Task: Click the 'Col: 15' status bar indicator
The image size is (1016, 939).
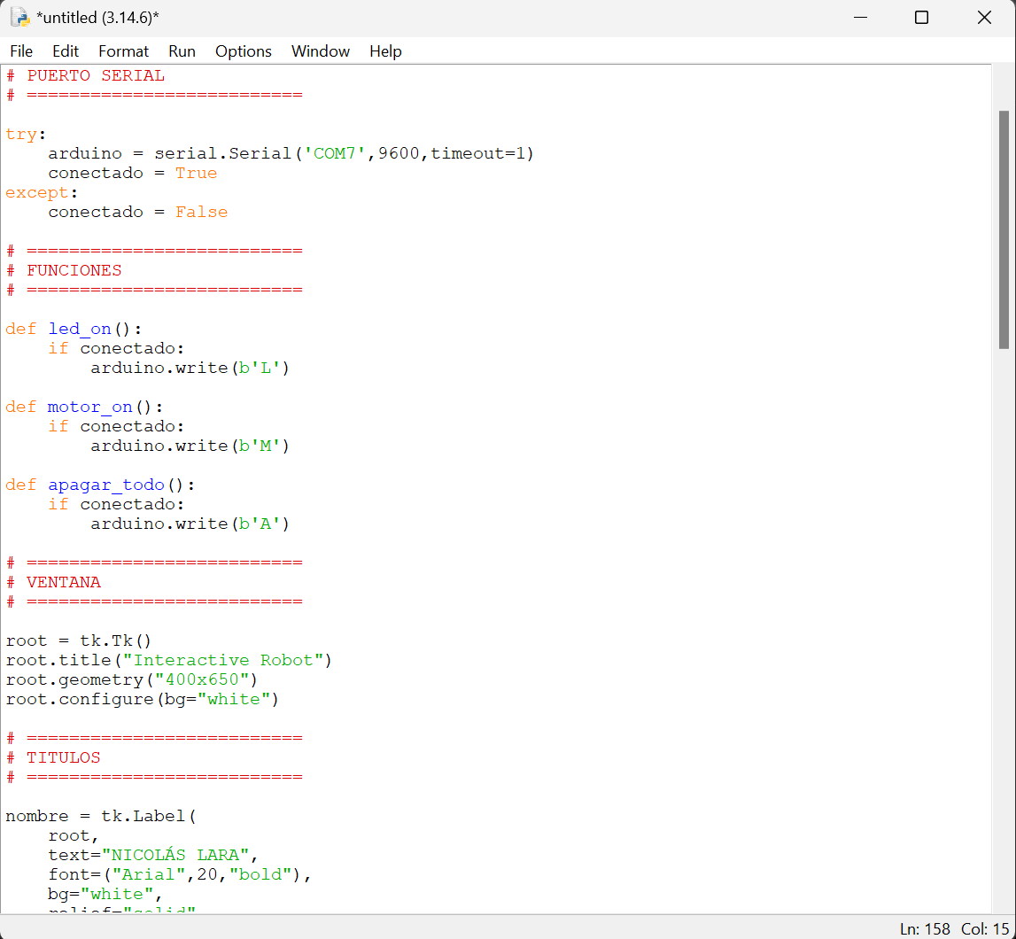Action: click(984, 928)
